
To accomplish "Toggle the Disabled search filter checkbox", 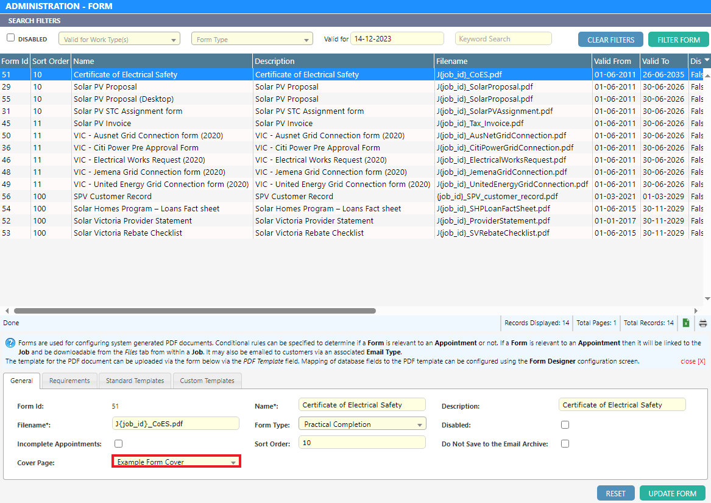I will [11, 38].
